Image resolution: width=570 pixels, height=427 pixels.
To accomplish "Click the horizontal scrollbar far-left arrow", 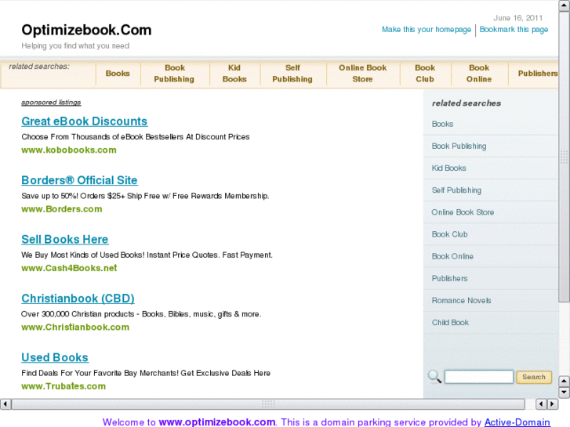I will pos(5,403).
